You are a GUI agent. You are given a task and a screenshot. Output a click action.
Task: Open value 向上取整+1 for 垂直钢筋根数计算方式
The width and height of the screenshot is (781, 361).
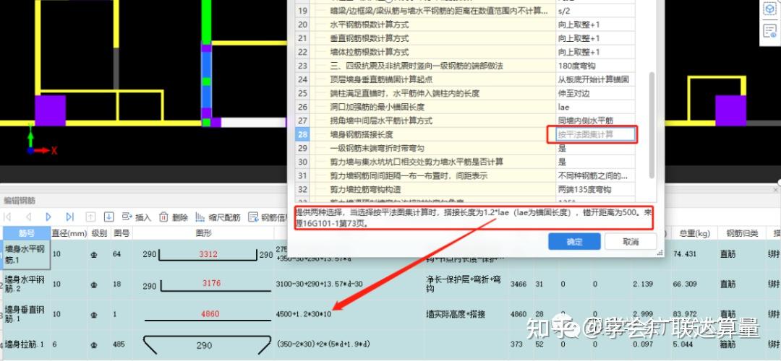pos(595,38)
